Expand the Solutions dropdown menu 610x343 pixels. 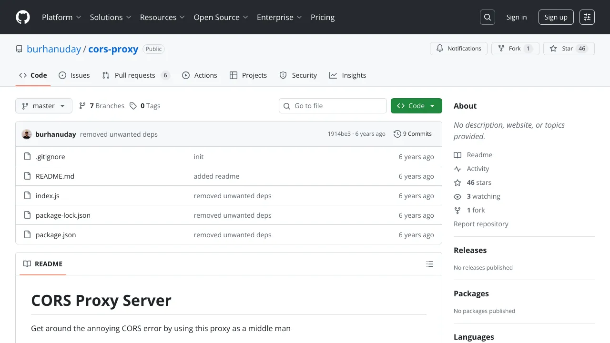[111, 17]
